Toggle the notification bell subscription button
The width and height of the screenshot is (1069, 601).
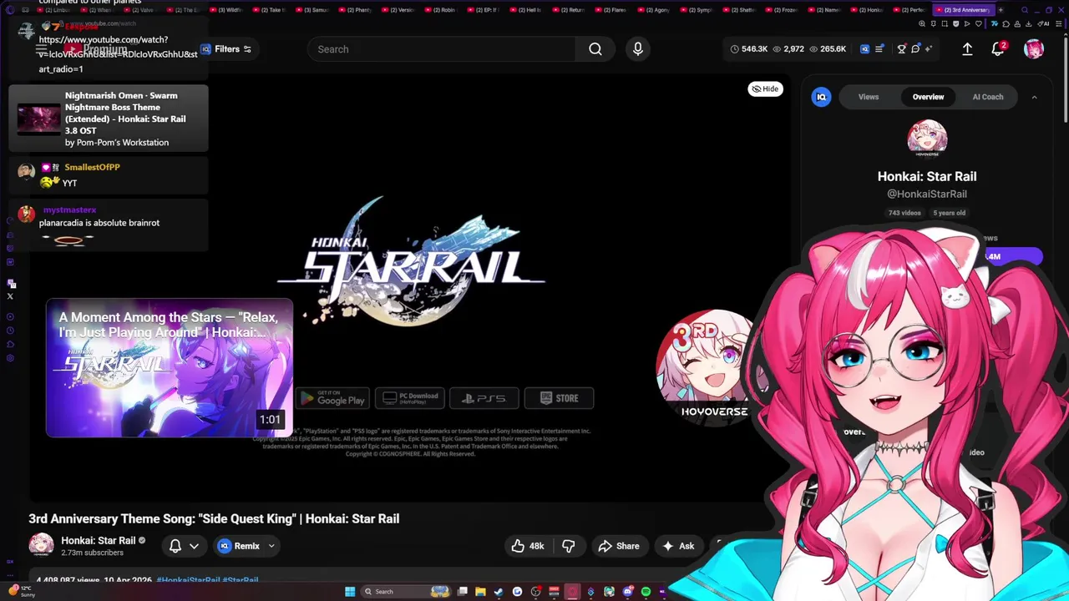coord(185,546)
